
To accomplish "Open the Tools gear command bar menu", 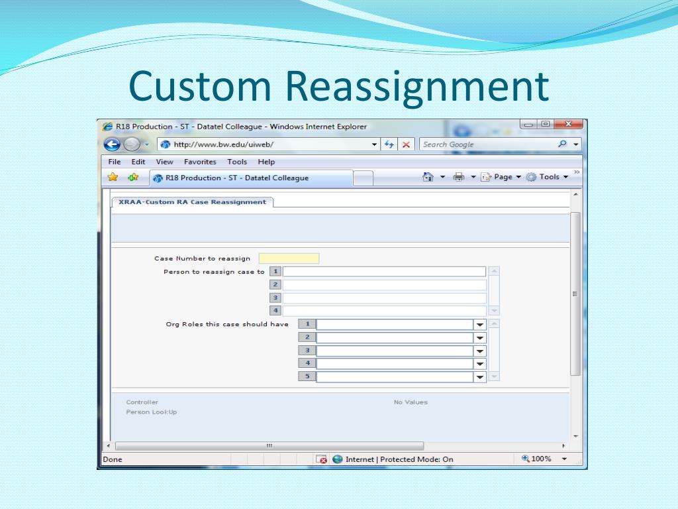I will click(547, 177).
